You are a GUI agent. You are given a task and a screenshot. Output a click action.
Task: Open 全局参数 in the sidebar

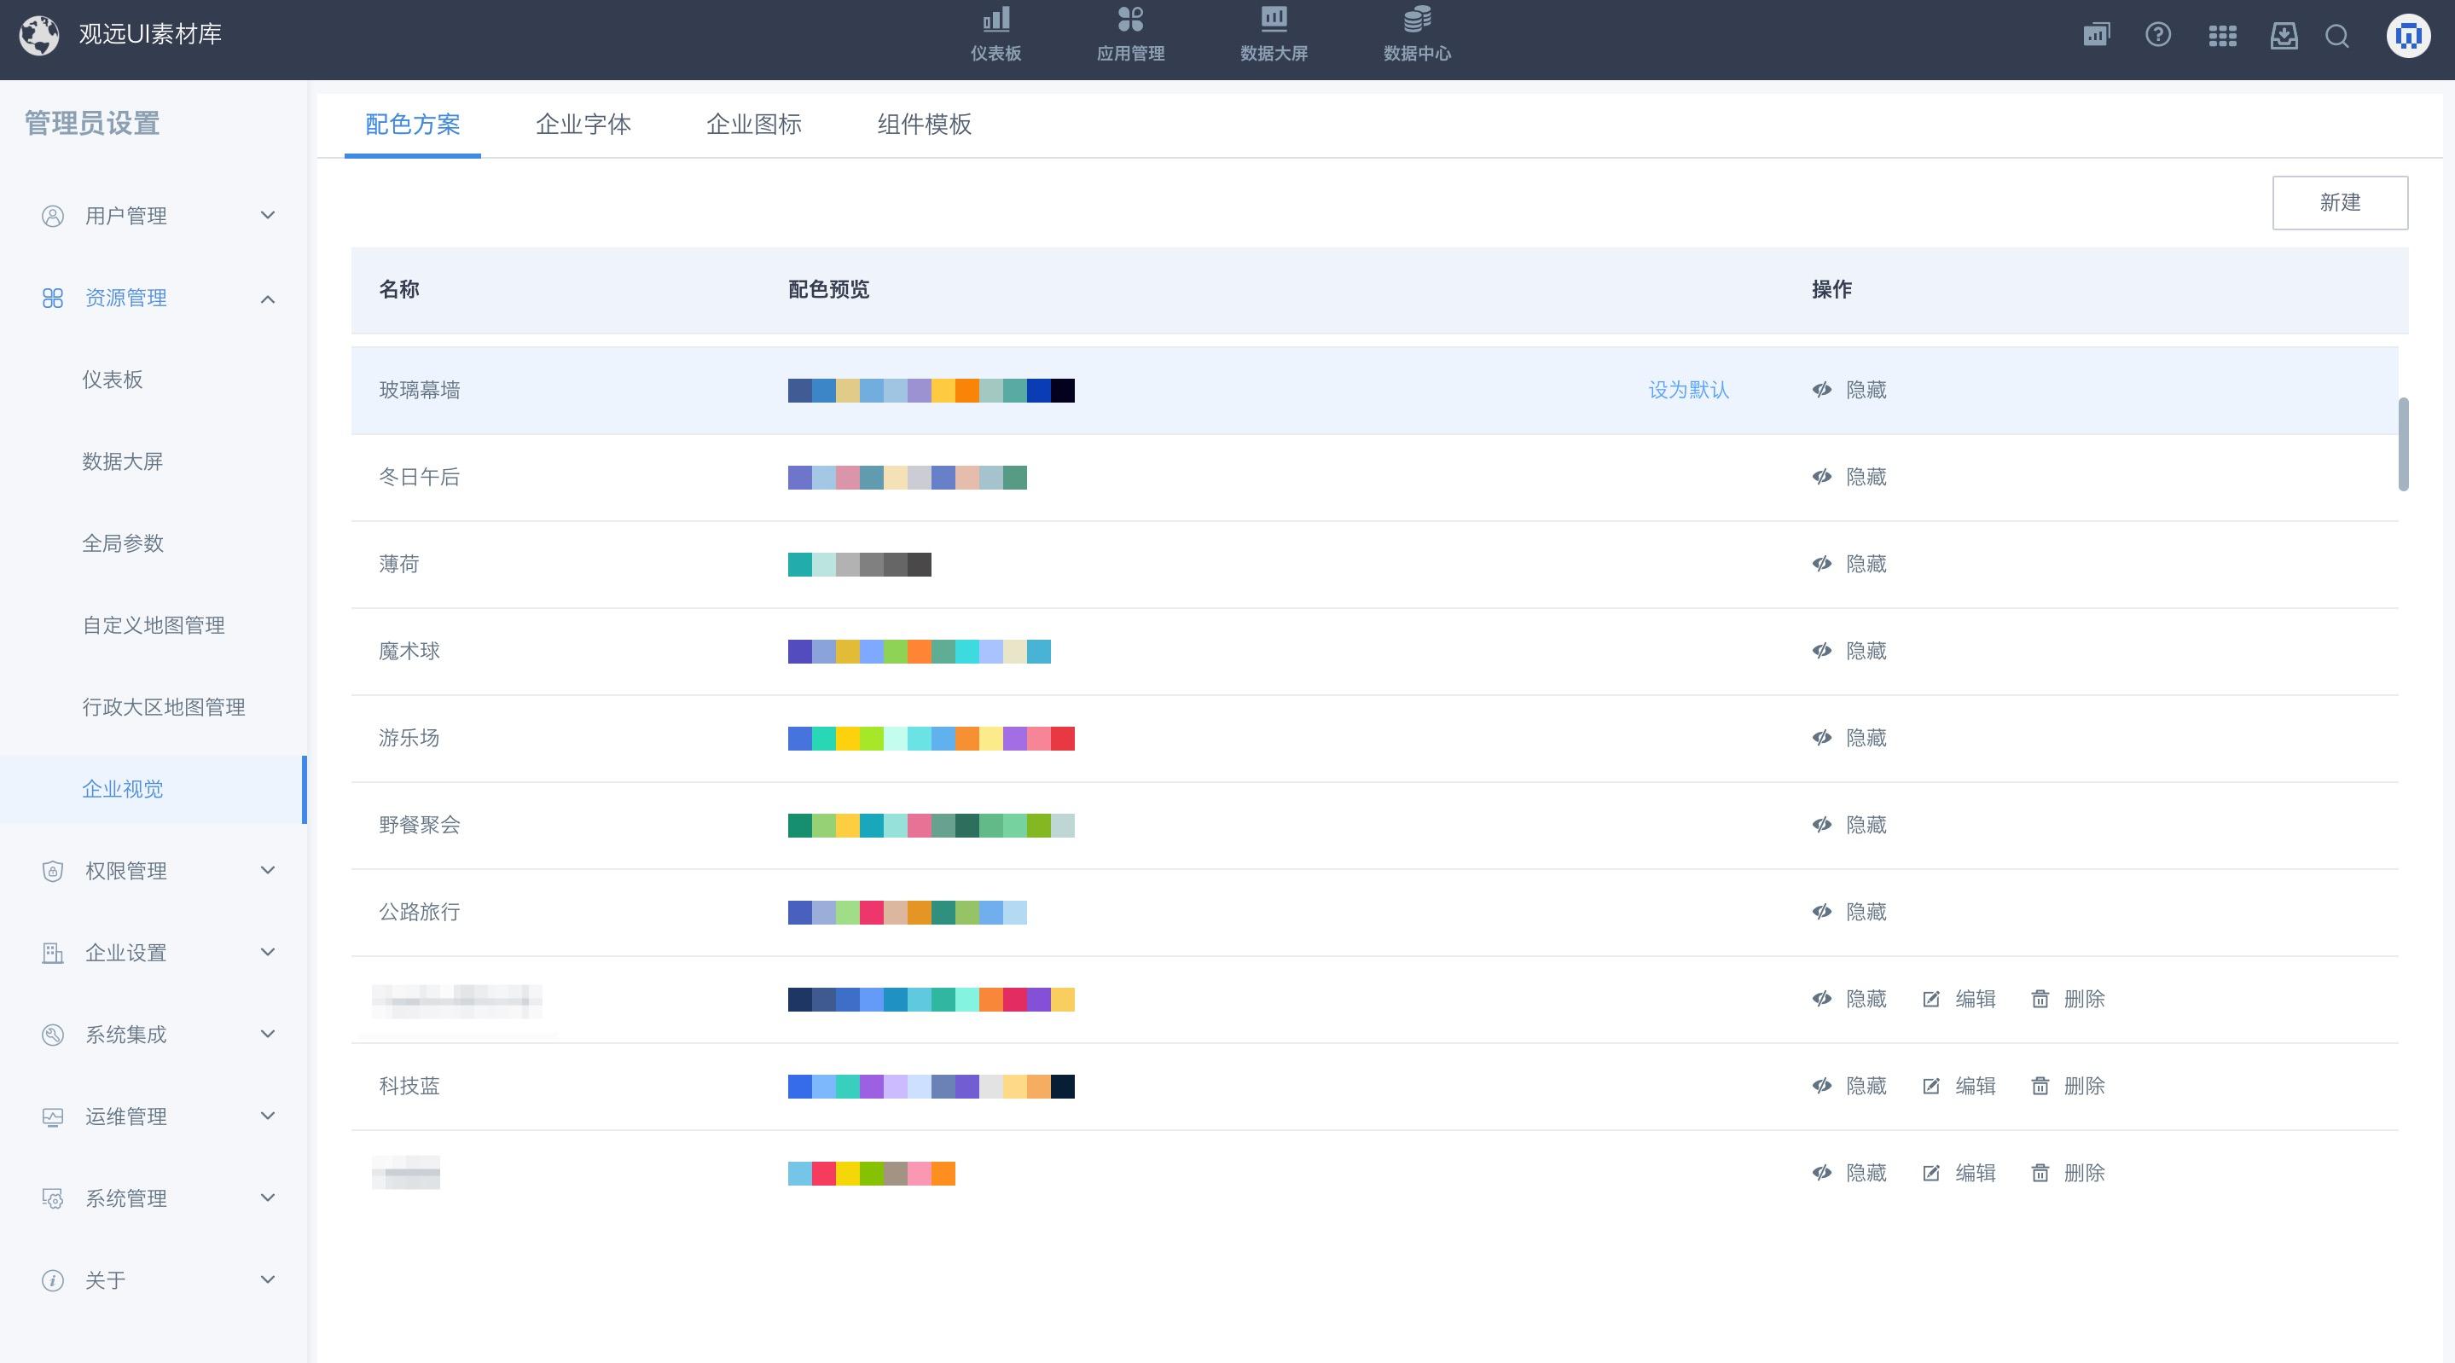[123, 544]
